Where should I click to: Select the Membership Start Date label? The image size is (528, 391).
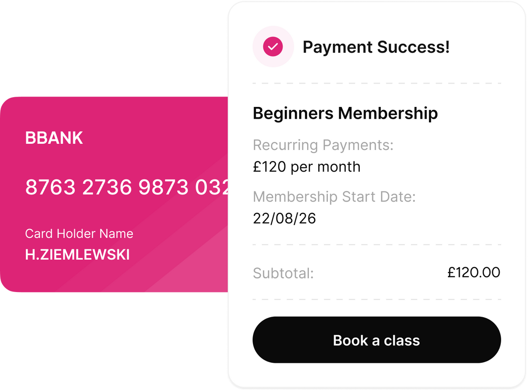point(334,197)
